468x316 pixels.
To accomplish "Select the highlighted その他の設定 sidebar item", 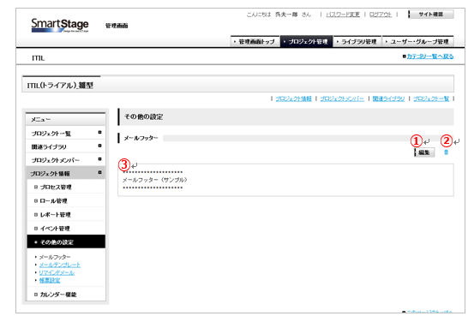I will [x=66, y=241].
